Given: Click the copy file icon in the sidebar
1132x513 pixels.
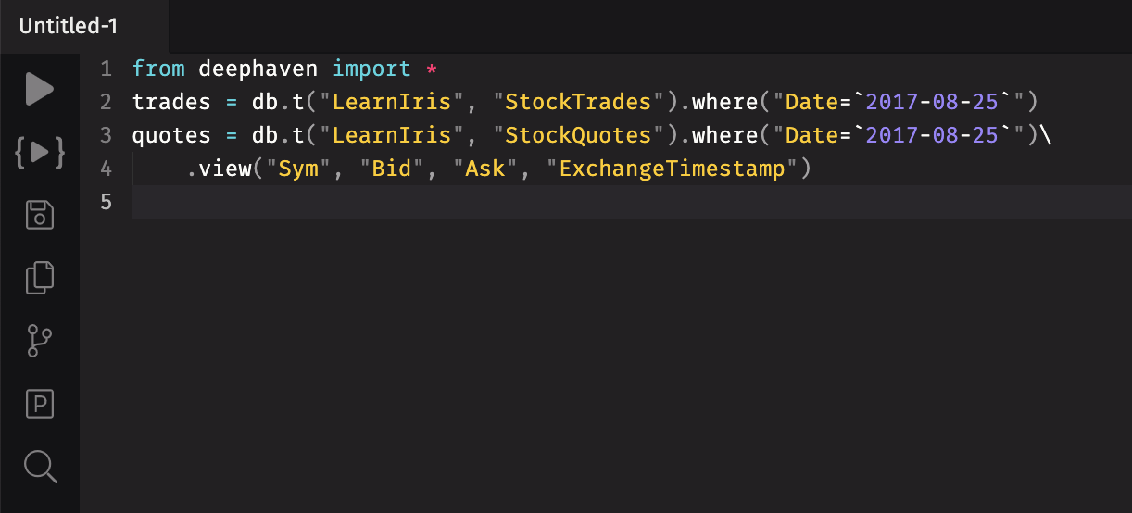Looking at the screenshot, I should point(40,278).
